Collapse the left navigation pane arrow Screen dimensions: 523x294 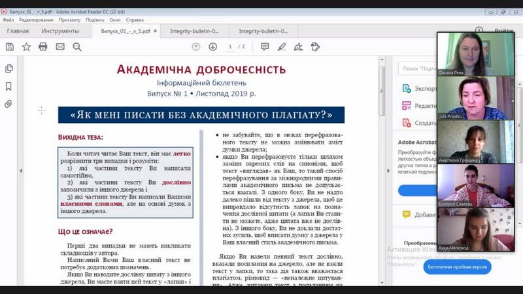pos(20,171)
